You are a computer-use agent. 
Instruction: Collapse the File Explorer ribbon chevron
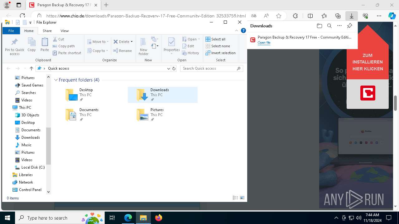point(237,30)
